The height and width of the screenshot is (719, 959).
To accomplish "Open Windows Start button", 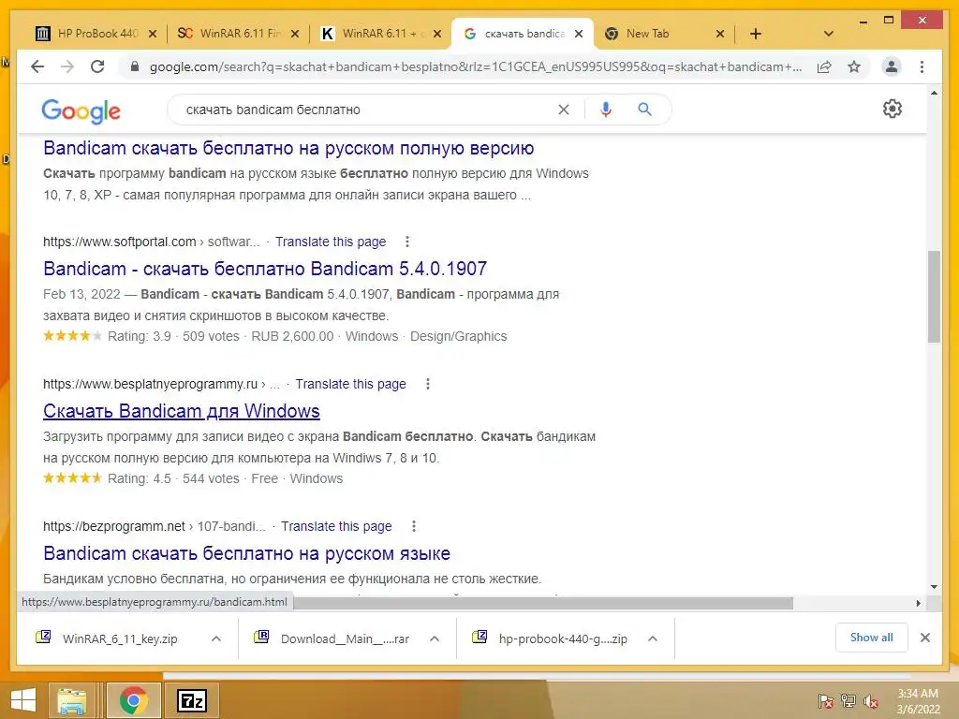I will click(23, 700).
